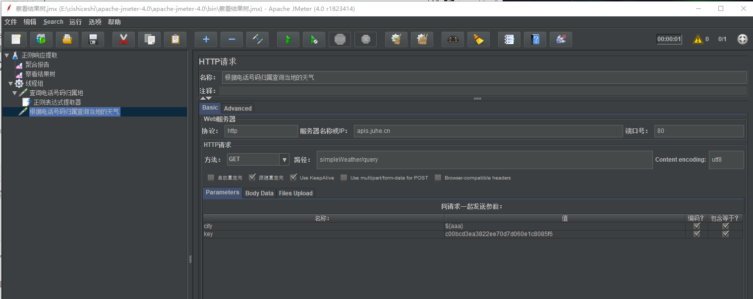
Task: Click the Shutdown test icon
Action: point(365,39)
